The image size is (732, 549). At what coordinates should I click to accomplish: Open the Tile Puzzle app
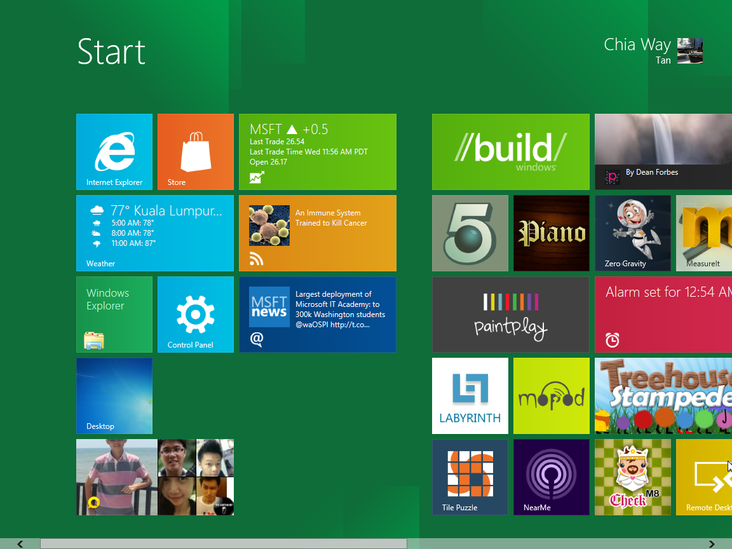(470, 477)
